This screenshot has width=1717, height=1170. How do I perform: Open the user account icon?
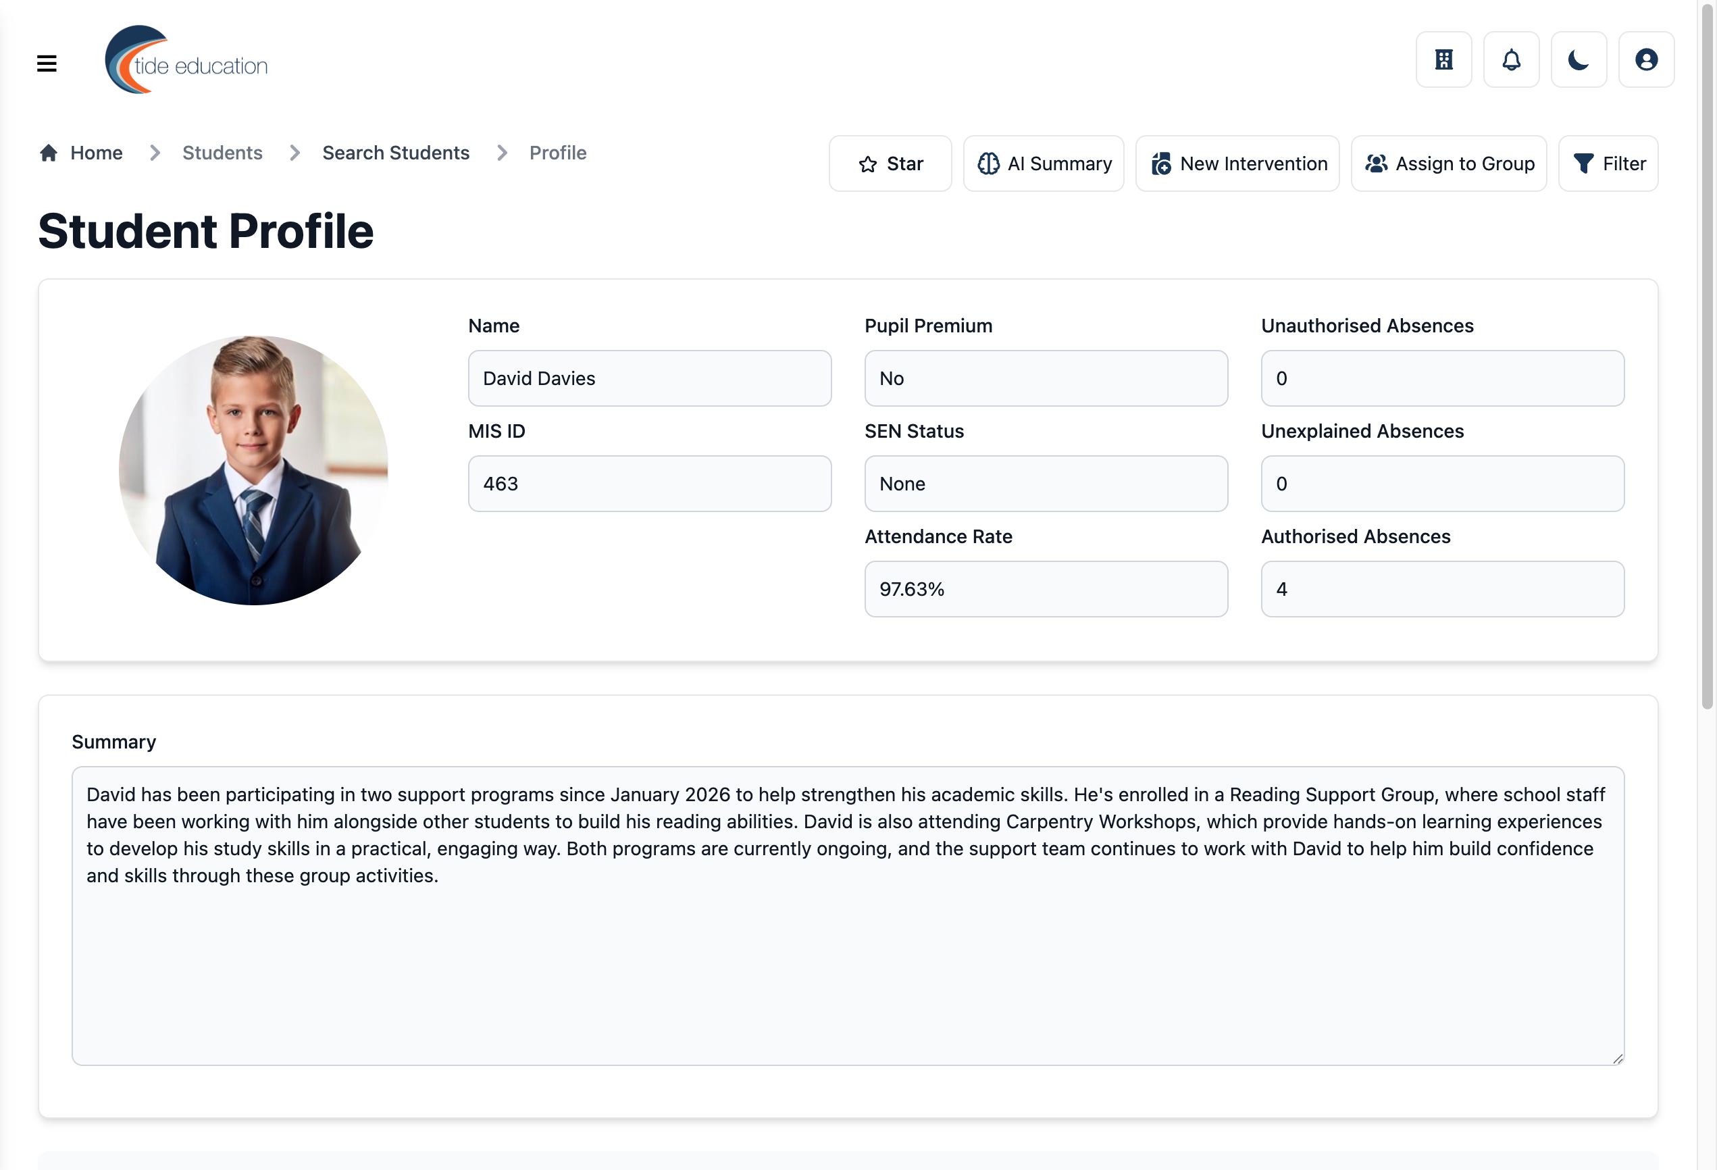(1645, 60)
